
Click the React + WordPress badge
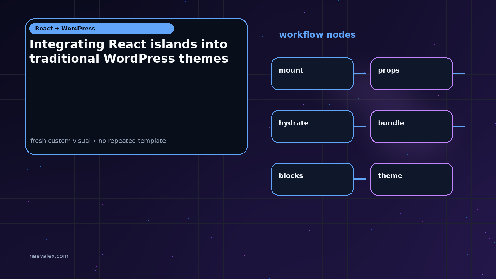coord(102,29)
